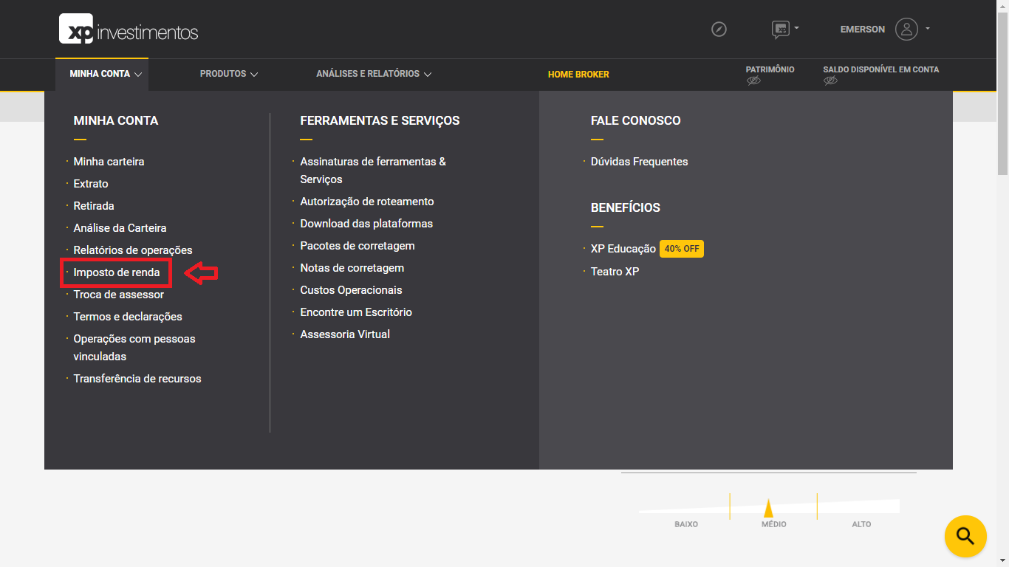This screenshot has width=1009, height=567.
Task: Open XP Educação link
Action: tap(623, 249)
